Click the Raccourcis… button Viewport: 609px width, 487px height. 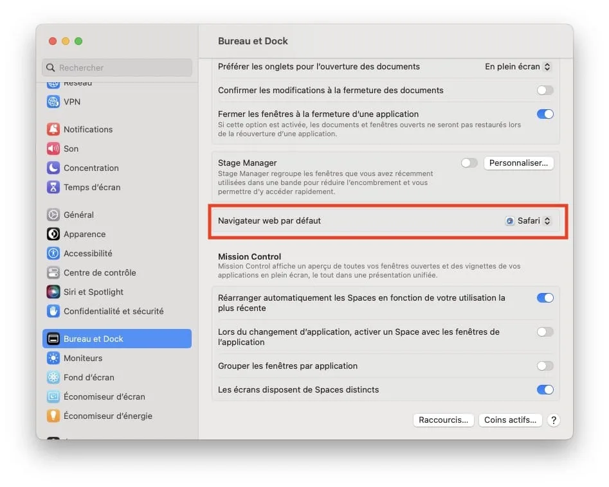[443, 420]
